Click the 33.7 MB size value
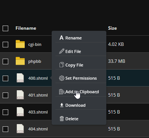The width and height of the screenshot is (149, 138). [116, 61]
